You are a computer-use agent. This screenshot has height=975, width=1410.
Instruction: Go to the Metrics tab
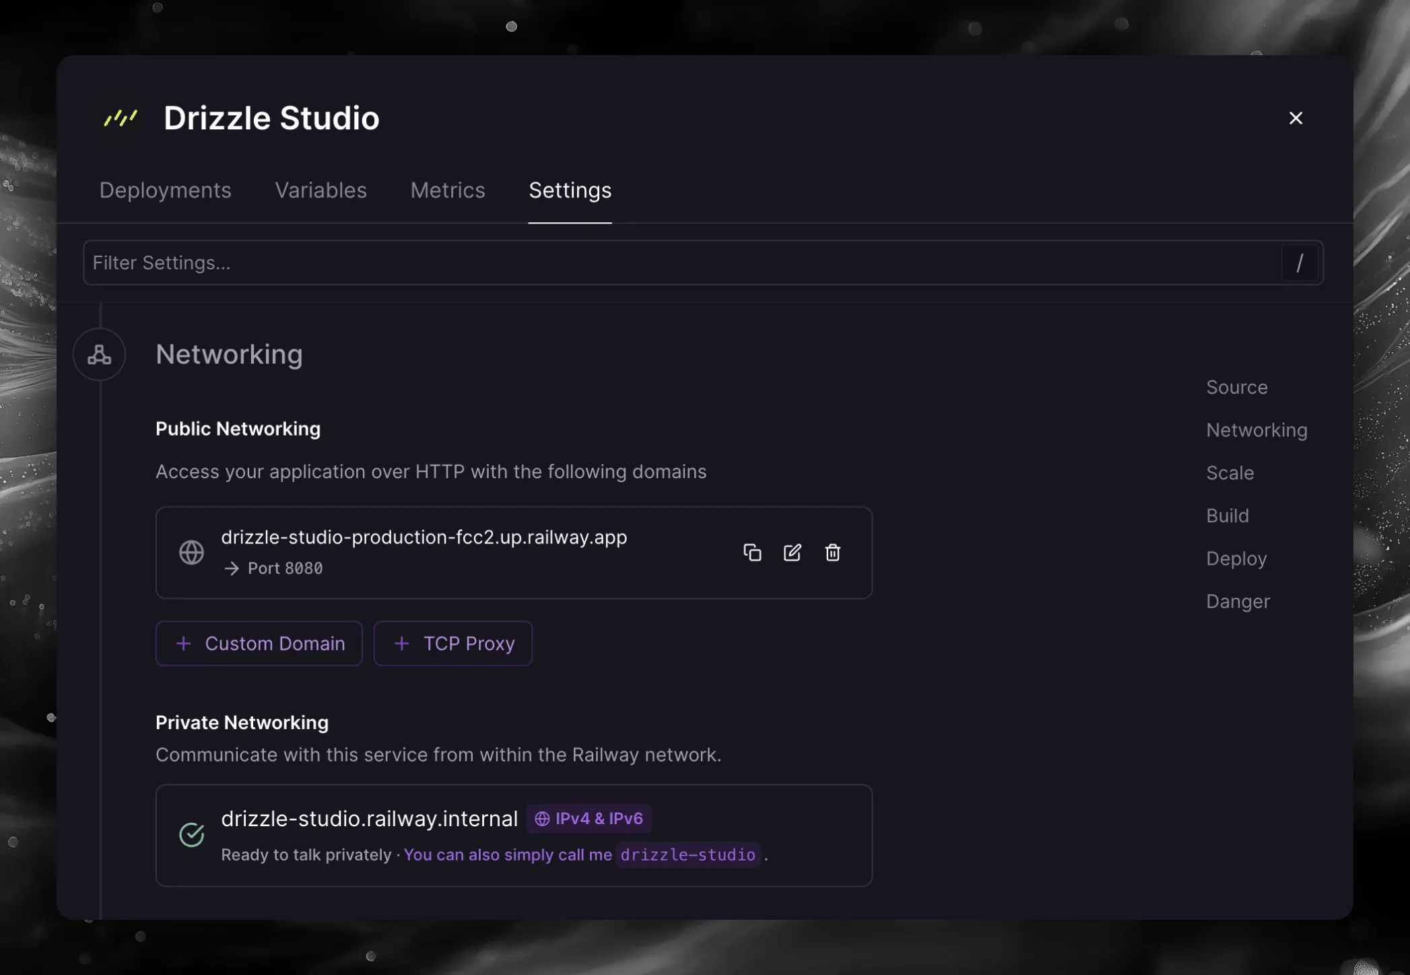448,191
